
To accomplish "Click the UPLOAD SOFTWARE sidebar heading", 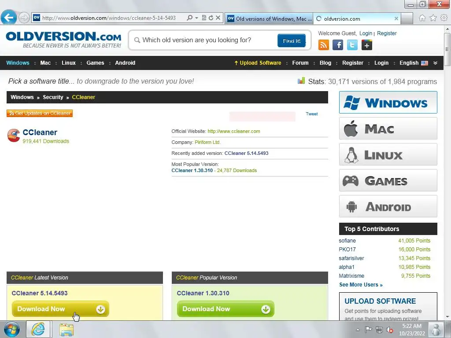I will [x=380, y=301].
